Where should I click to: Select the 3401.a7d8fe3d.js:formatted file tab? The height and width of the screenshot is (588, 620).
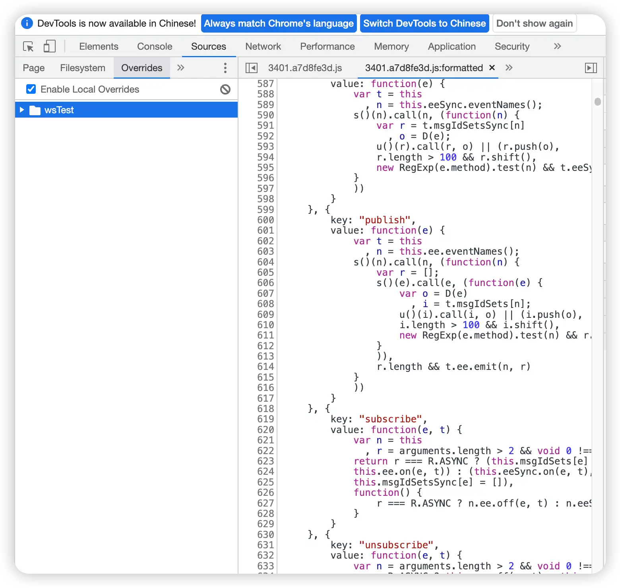pos(424,68)
